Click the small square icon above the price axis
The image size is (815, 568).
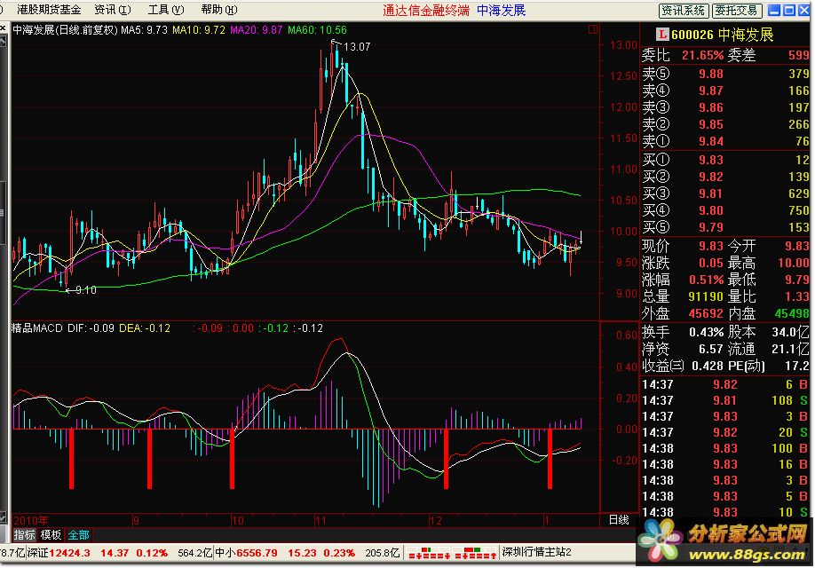tap(592, 29)
